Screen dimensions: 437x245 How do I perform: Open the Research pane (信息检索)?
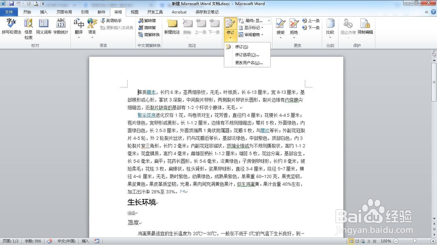click(x=28, y=29)
